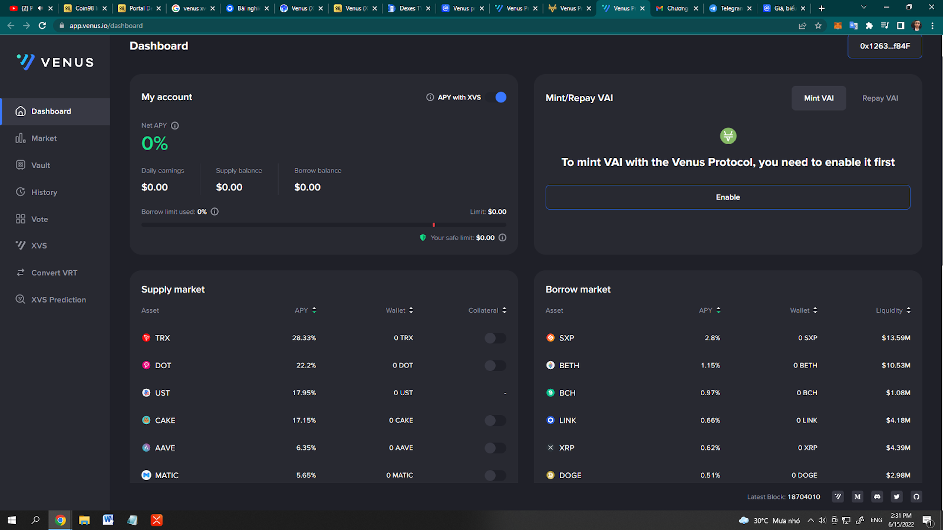Click the Net APY info icon
943x530 pixels.
175,125
